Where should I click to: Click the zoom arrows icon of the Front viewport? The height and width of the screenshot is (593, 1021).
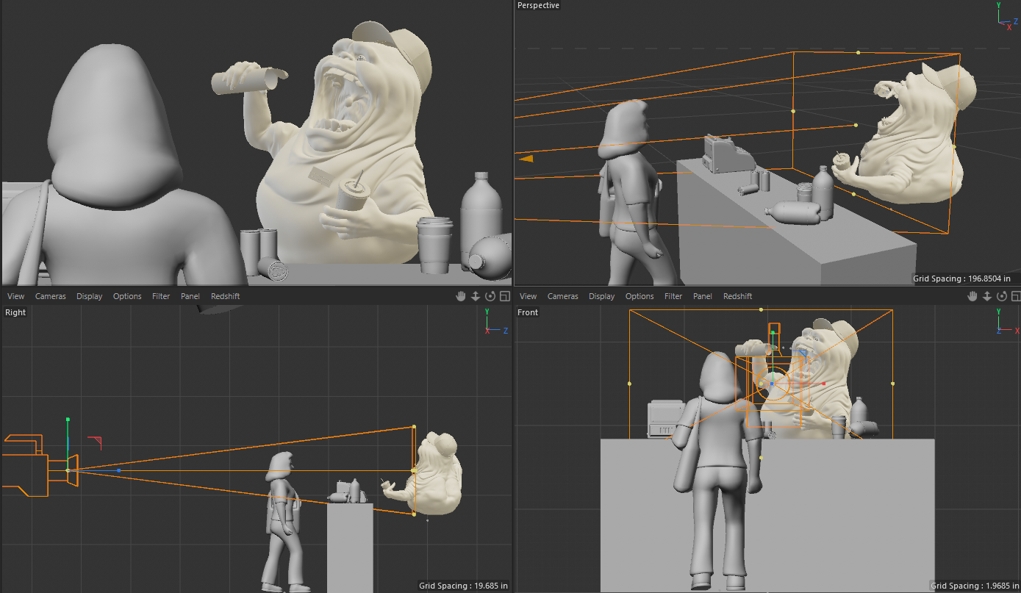pos(987,296)
